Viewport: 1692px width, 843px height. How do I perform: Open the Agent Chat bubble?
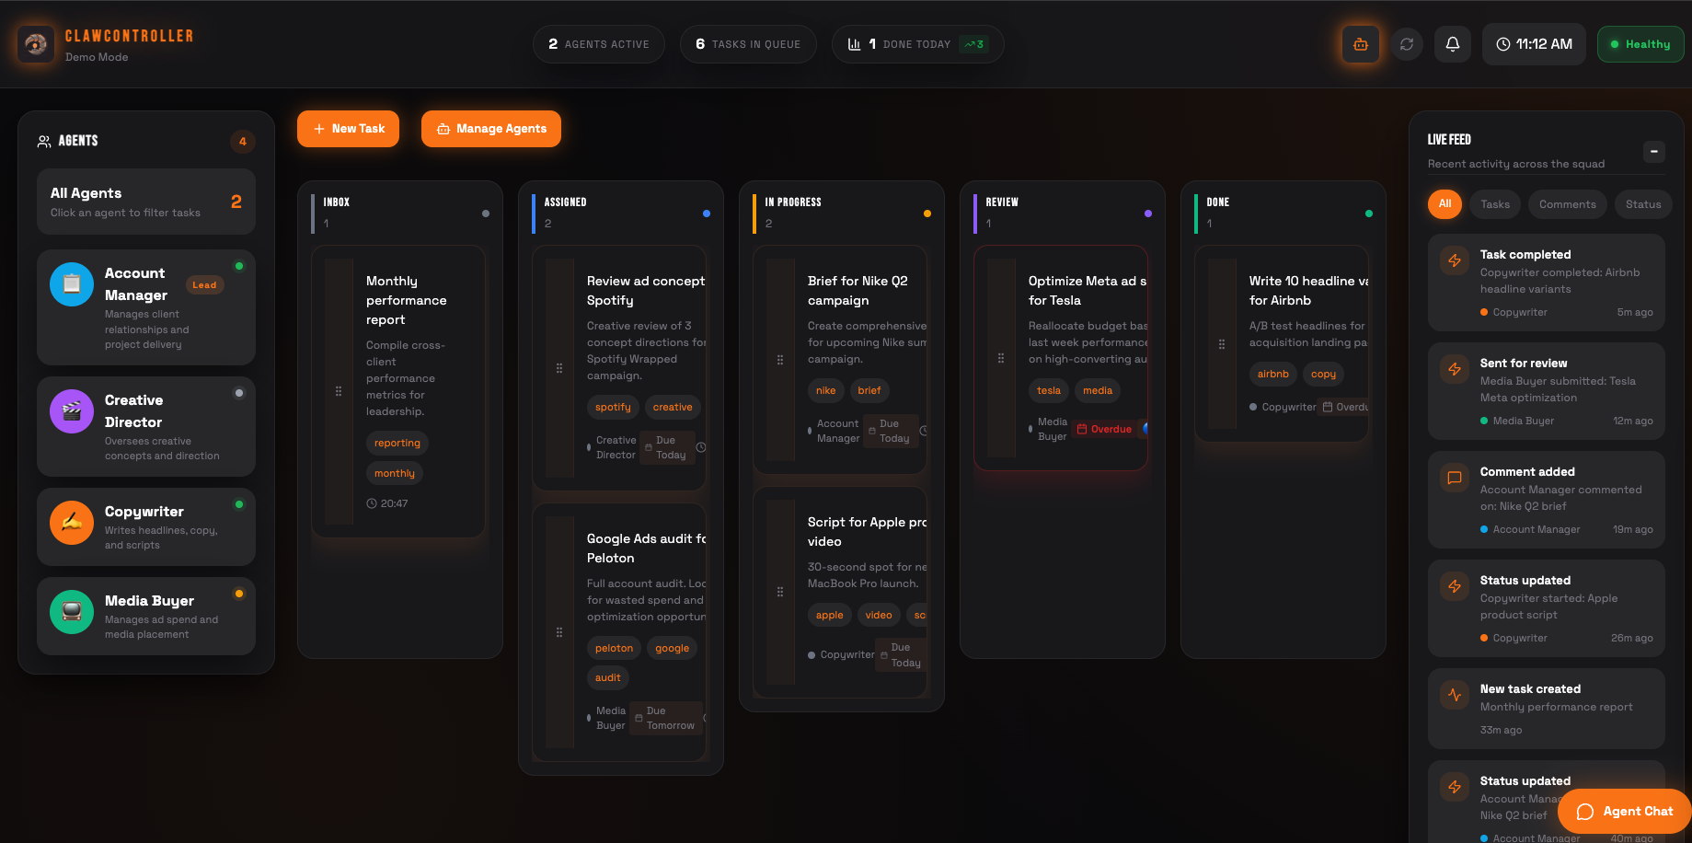(1624, 811)
